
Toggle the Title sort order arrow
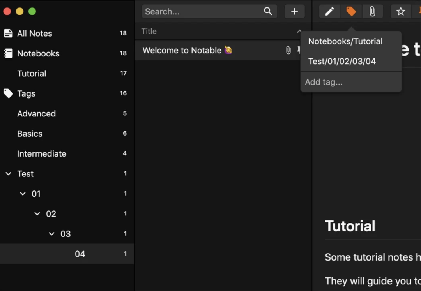point(299,32)
